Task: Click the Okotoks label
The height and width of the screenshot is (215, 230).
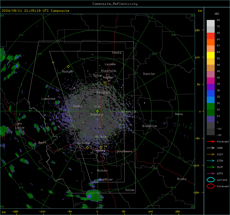Action: point(102,171)
